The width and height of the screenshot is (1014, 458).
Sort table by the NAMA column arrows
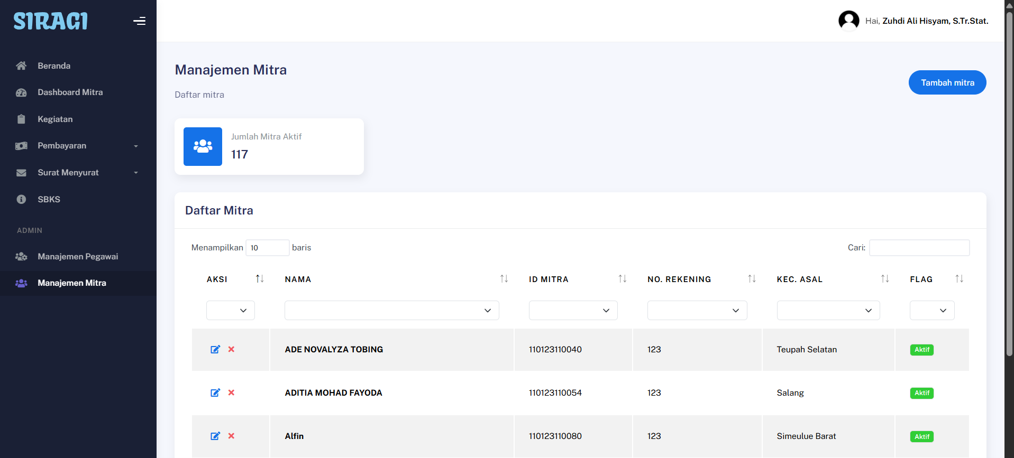coord(504,279)
